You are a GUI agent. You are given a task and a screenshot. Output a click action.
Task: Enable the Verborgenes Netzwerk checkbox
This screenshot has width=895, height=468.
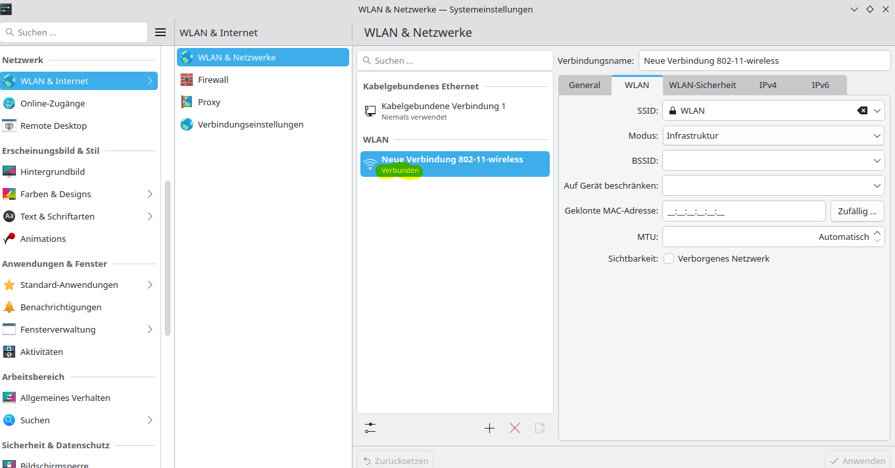point(668,258)
